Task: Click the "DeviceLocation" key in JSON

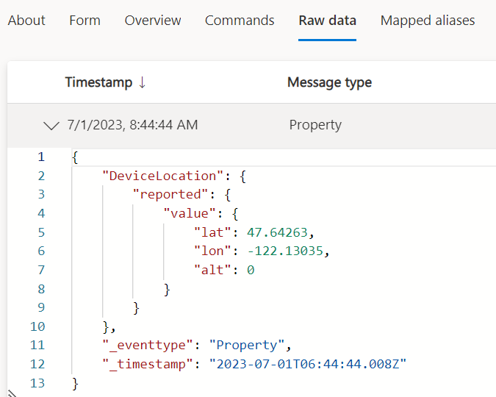Action: (x=163, y=176)
